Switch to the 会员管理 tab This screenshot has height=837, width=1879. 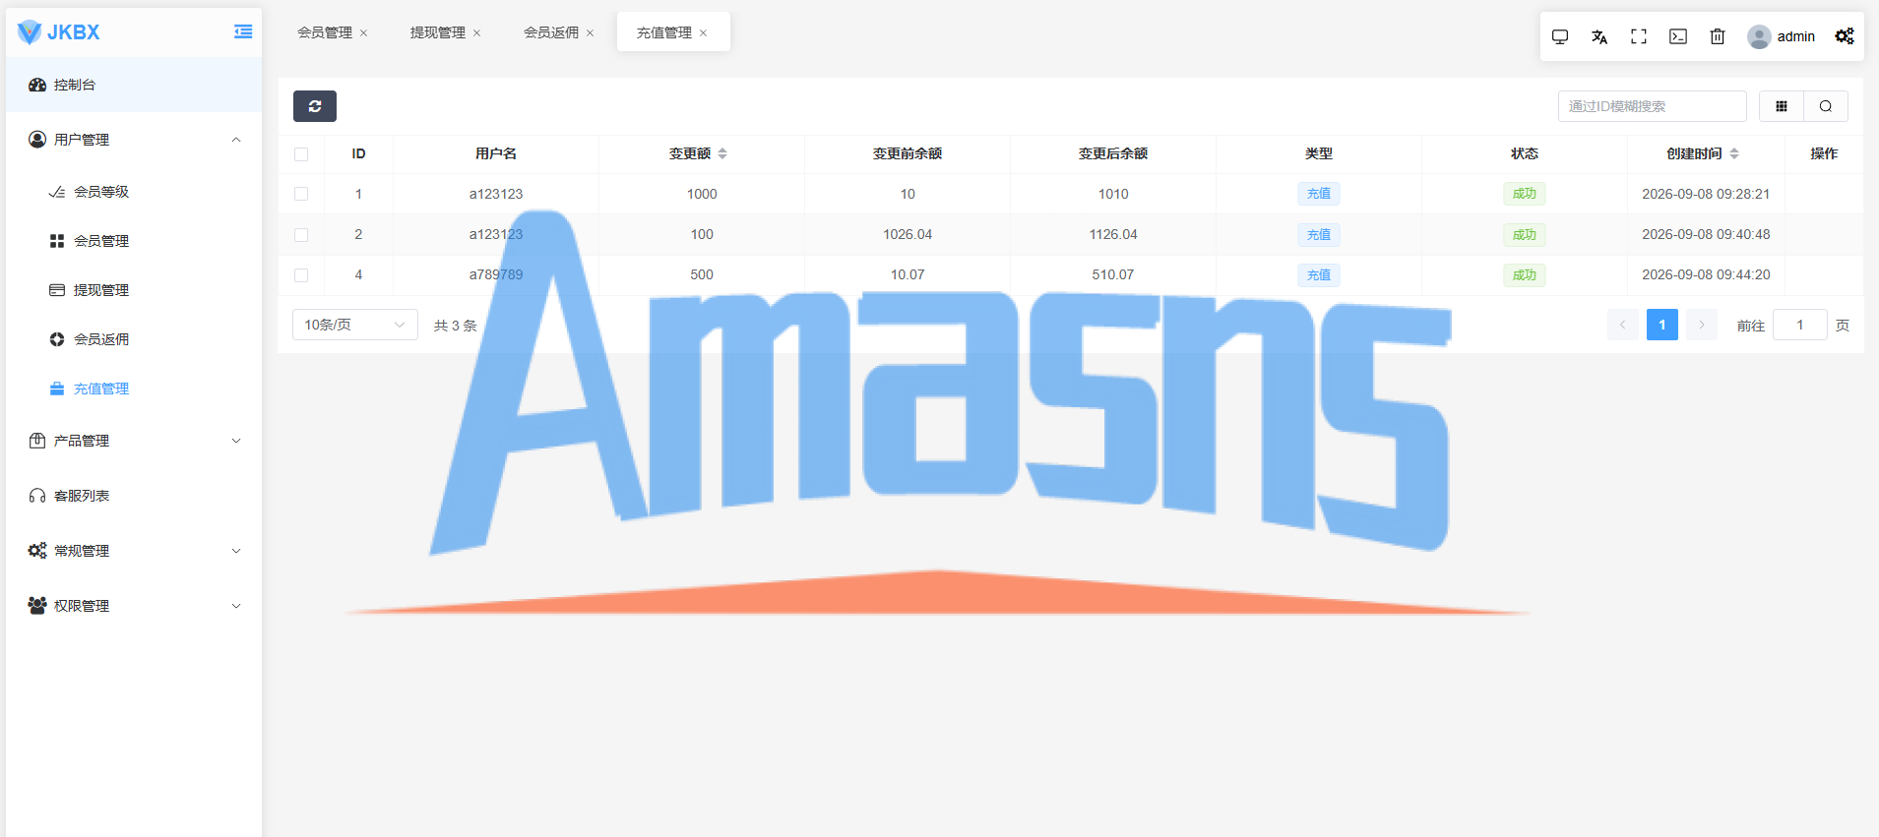coord(325,32)
